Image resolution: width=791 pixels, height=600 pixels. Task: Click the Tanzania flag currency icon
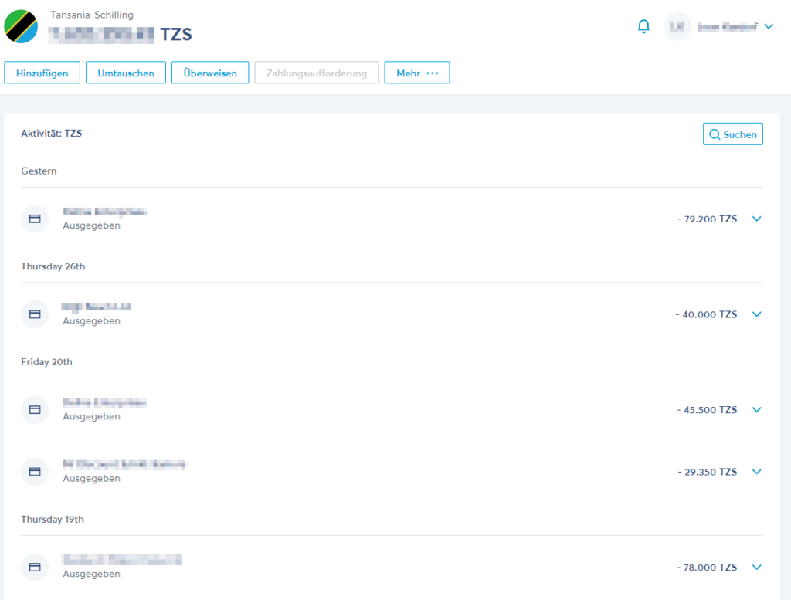coord(21,26)
